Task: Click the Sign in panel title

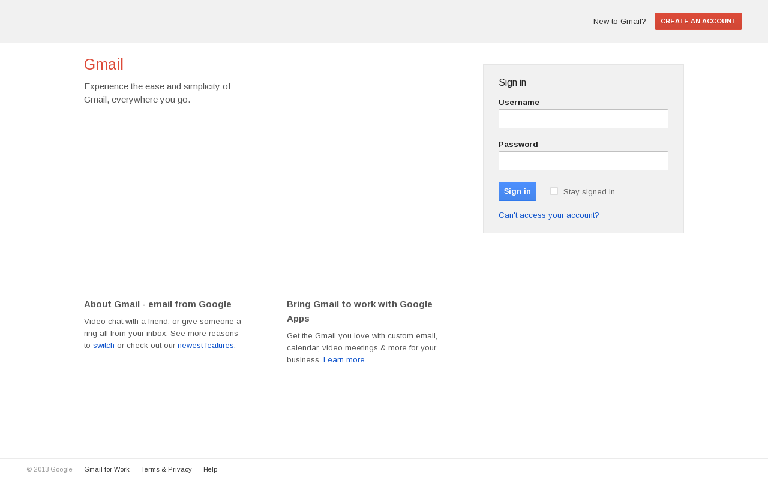Action: click(x=512, y=83)
